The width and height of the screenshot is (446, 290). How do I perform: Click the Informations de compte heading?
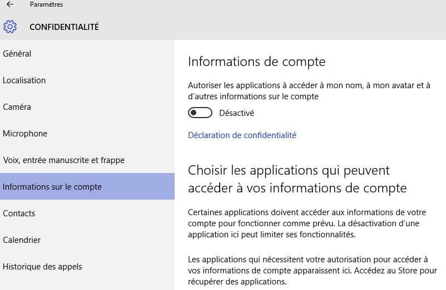point(256,62)
